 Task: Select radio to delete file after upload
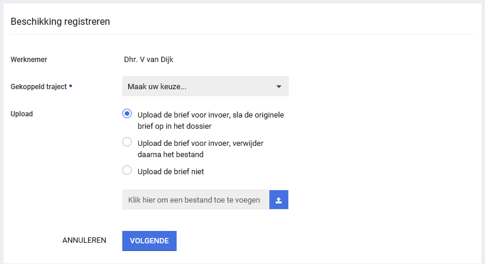(126, 142)
